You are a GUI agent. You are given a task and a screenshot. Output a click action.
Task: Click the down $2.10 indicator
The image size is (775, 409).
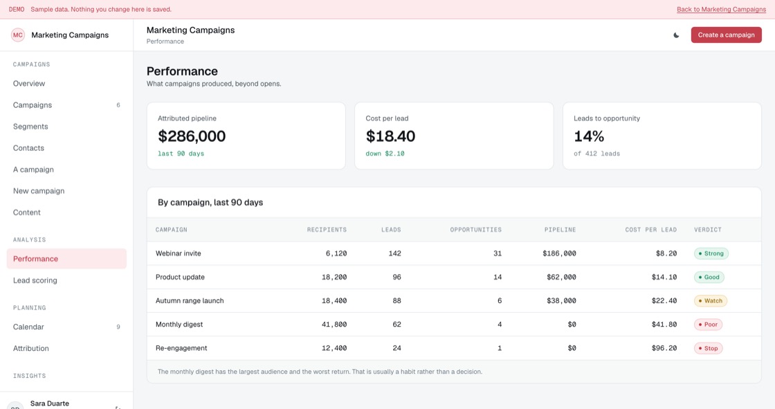[x=385, y=154]
